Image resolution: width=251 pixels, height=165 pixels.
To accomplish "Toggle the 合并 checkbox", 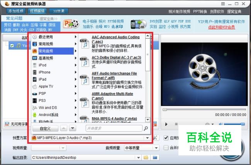I will click(166, 147).
